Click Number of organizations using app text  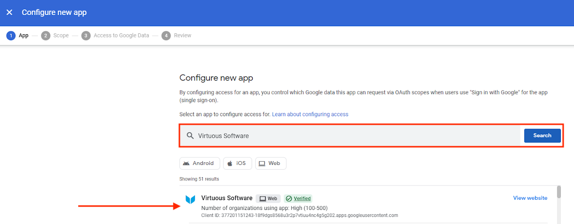264,208
